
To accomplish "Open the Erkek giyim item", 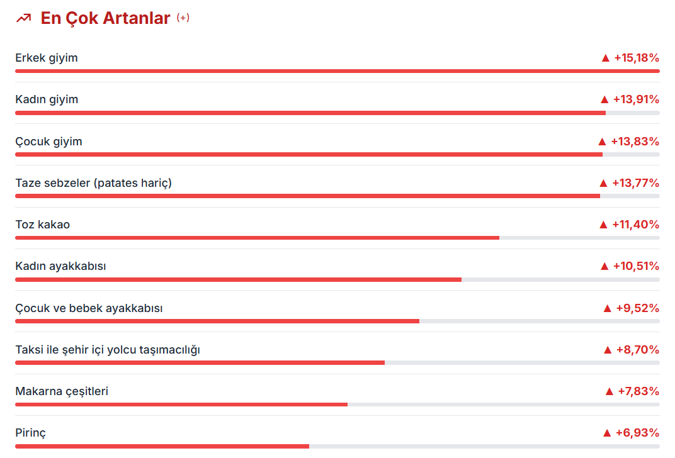I will tap(47, 58).
